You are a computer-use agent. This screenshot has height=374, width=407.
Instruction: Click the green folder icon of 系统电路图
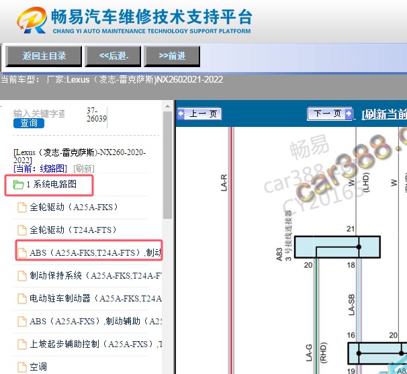18,185
